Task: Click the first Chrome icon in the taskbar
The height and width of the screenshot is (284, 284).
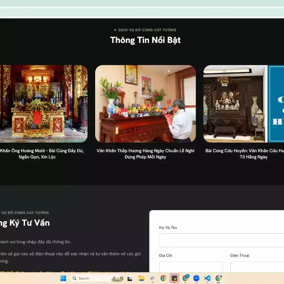Action: tap(163, 278)
